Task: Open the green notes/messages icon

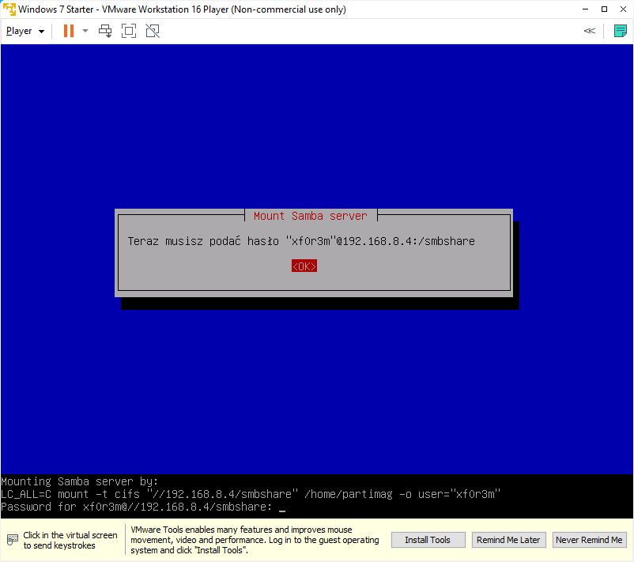Action: click(x=621, y=31)
